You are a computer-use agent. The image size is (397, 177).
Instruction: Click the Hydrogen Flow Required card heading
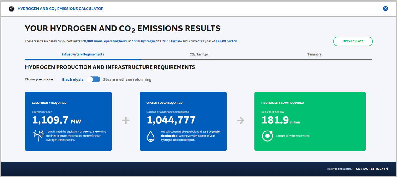[283, 103]
